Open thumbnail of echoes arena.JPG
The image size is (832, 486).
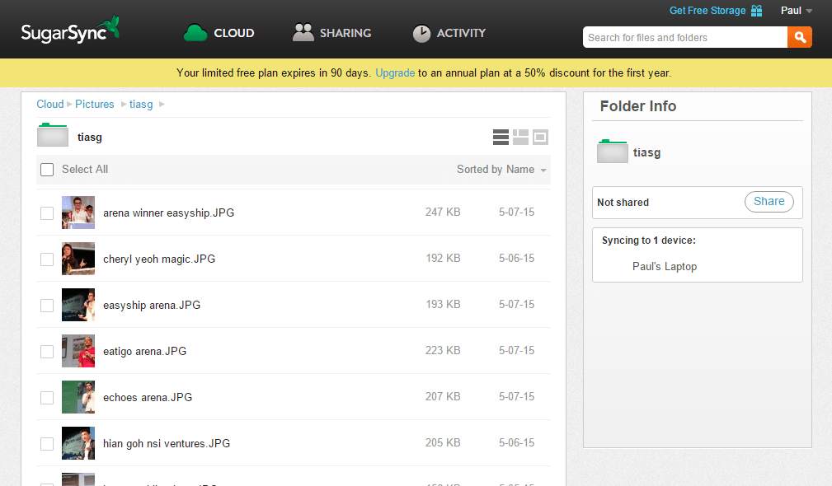[x=78, y=397]
